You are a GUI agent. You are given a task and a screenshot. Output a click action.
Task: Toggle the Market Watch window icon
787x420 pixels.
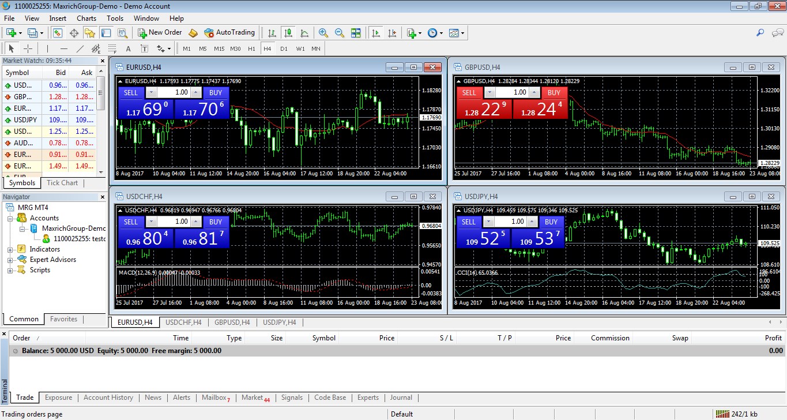(58, 33)
